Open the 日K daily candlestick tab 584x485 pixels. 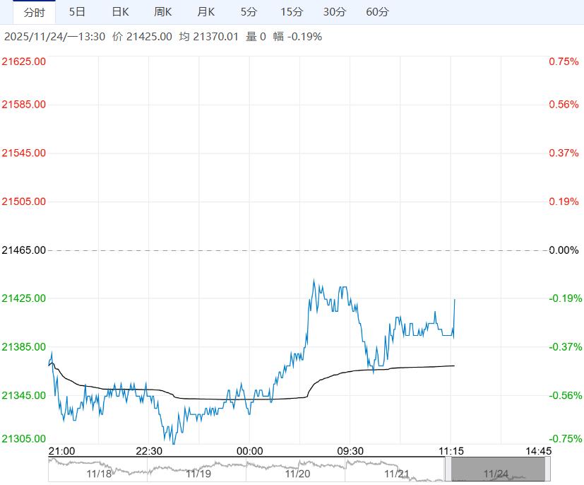click(x=120, y=12)
